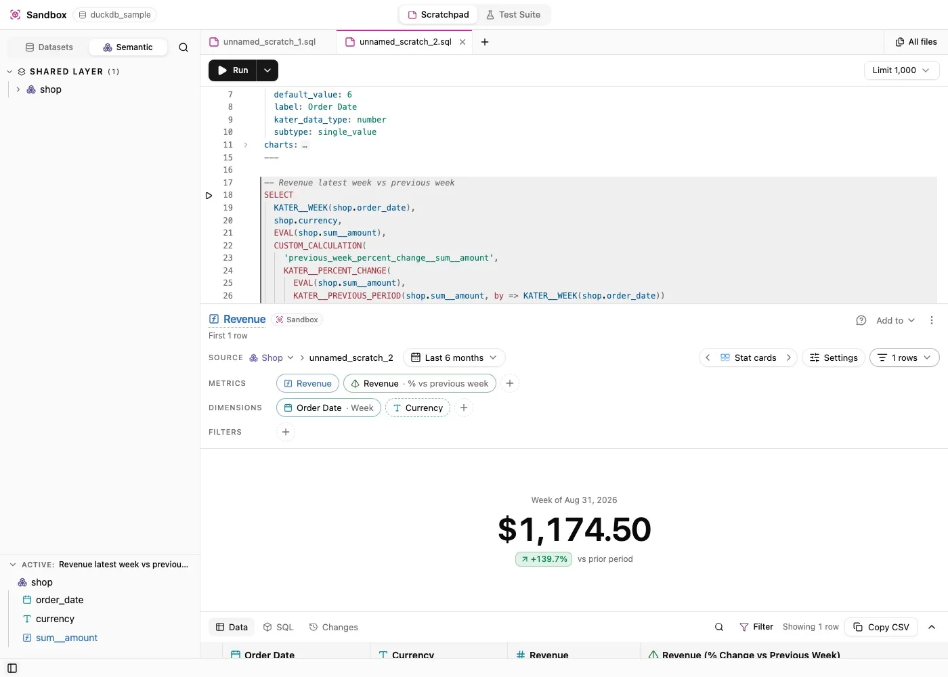948x677 pixels.
Task: Switch to the SQL results tab
Action: (x=278, y=627)
